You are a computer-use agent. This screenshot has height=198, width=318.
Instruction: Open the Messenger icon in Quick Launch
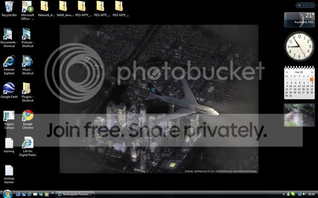point(41,194)
